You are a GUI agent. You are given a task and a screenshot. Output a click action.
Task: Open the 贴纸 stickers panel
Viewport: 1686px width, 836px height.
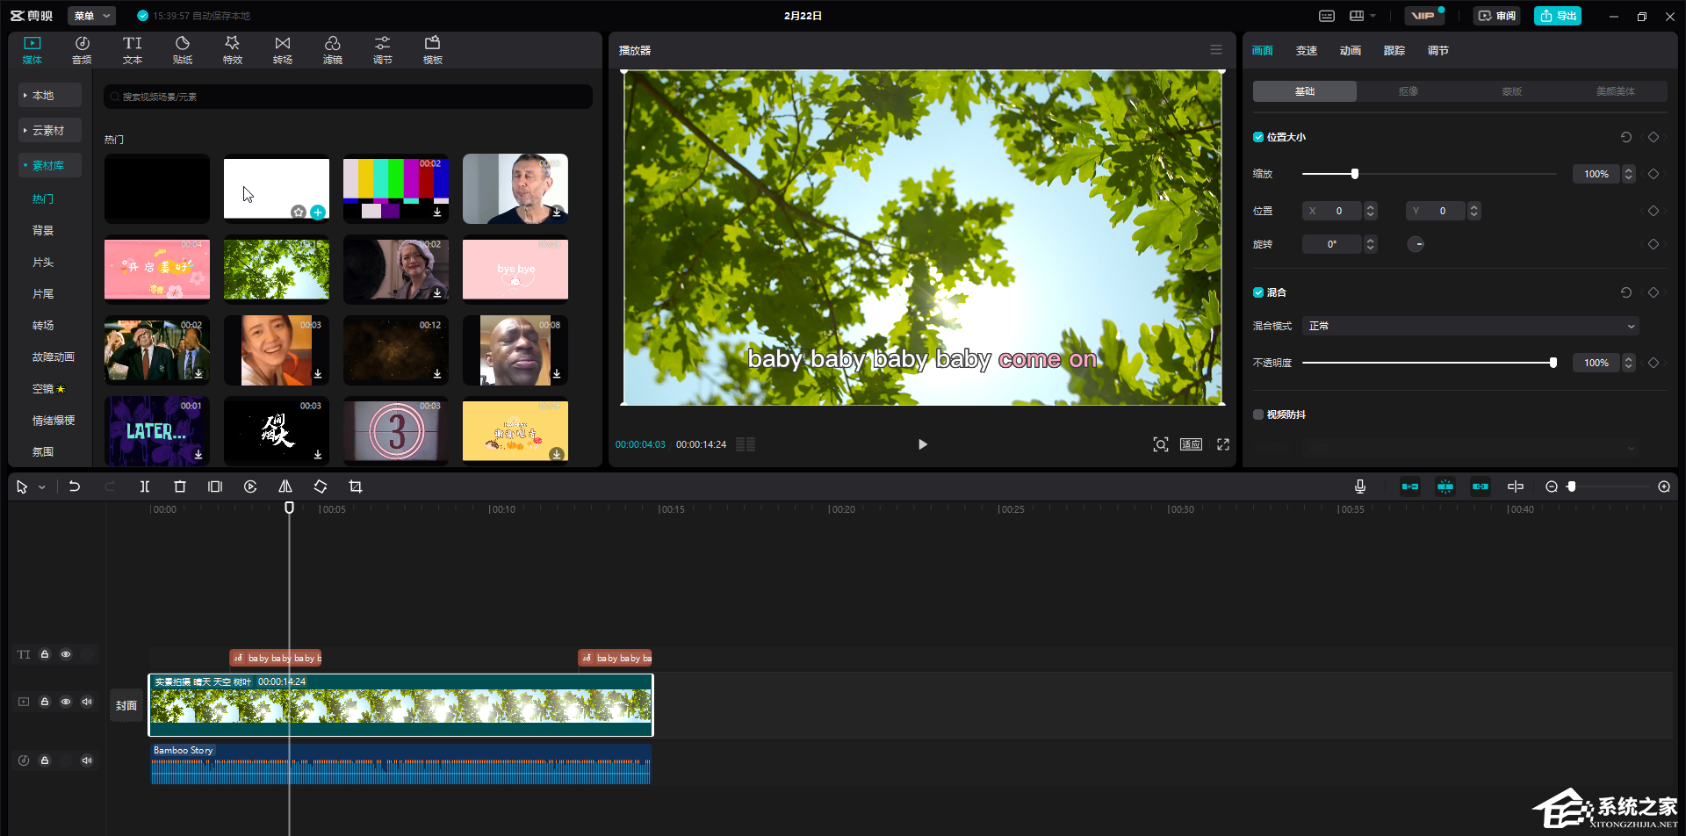182,49
